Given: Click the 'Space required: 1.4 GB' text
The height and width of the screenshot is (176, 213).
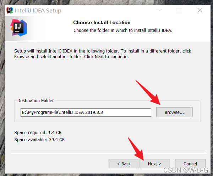Looking at the screenshot, I should pyautogui.click(x=38, y=133).
